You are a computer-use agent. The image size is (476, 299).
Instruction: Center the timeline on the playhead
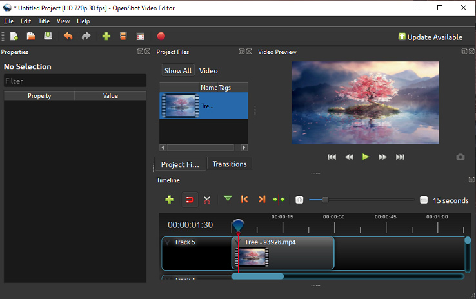(279, 200)
